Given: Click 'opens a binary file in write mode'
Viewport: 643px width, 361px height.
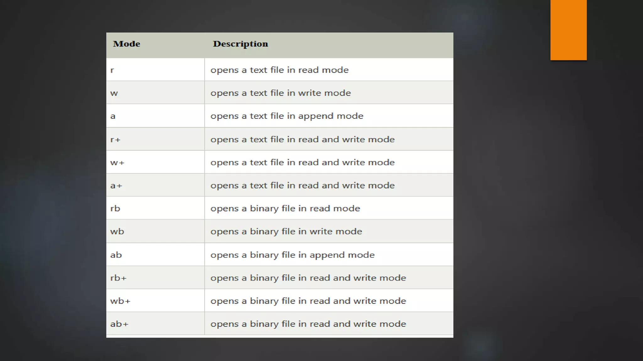Looking at the screenshot, I should click(286, 232).
